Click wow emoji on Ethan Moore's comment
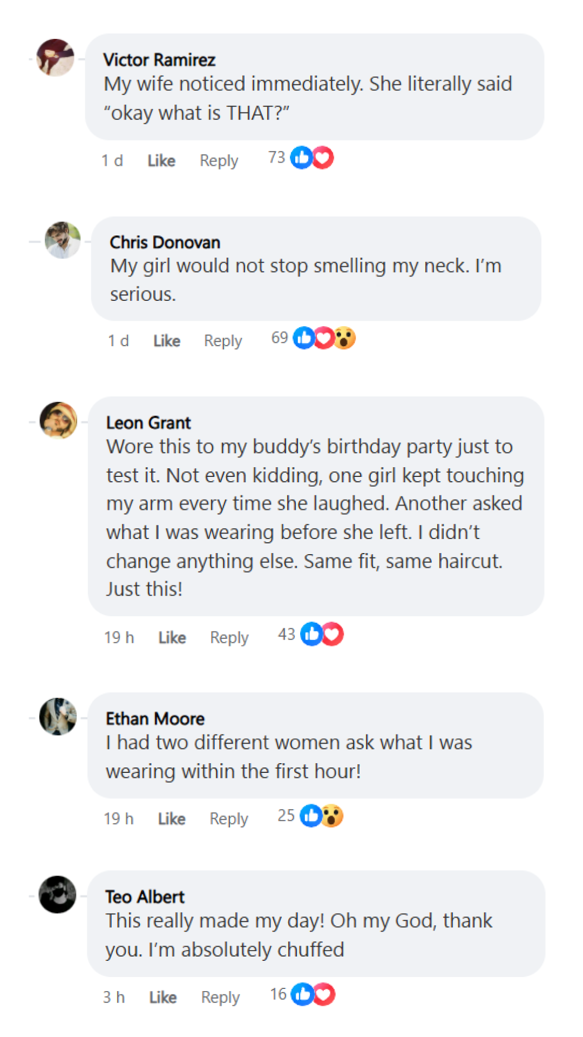This screenshot has width=583, height=1037. pyautogui.click(x=333, y=816)
